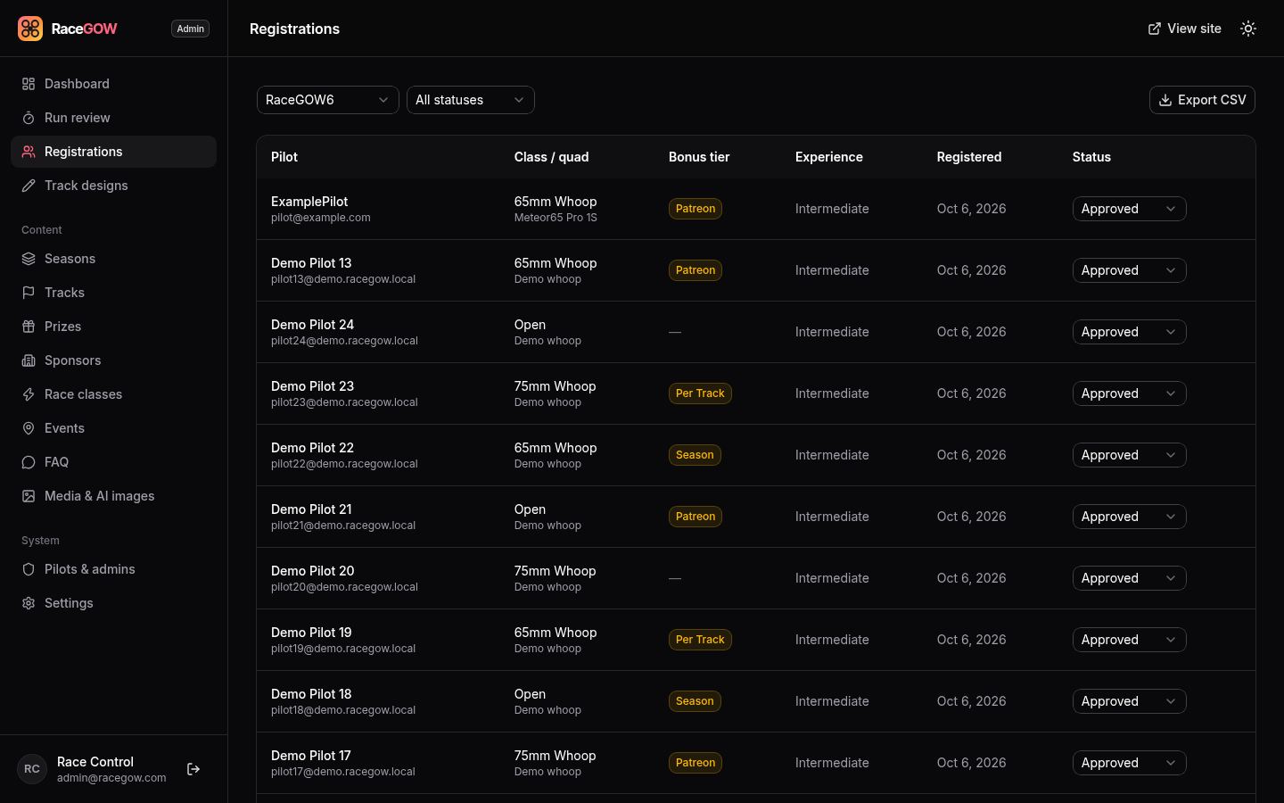The height and width of the screenshot is (803, 1284).
Task: Click the Prizes gift icon
Action: 29,327
